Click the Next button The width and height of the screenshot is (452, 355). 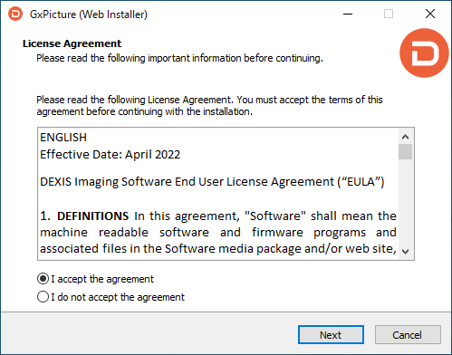click(331, 335)
